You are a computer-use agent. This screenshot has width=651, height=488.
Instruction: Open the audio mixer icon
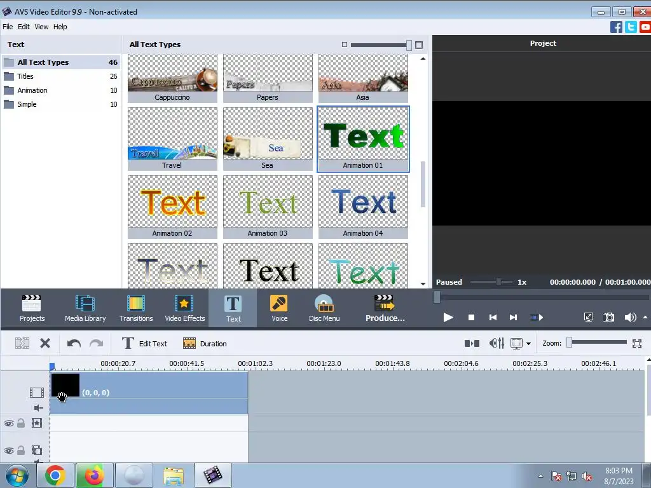coord(497,343)
